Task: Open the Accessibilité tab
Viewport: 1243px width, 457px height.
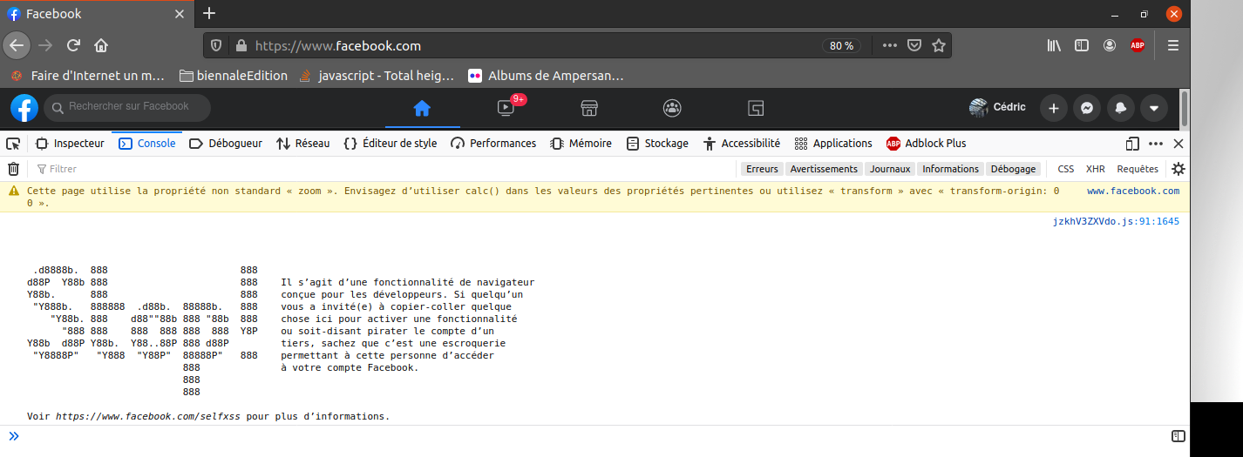Action: pyautogui.click(x=742, y=144)
